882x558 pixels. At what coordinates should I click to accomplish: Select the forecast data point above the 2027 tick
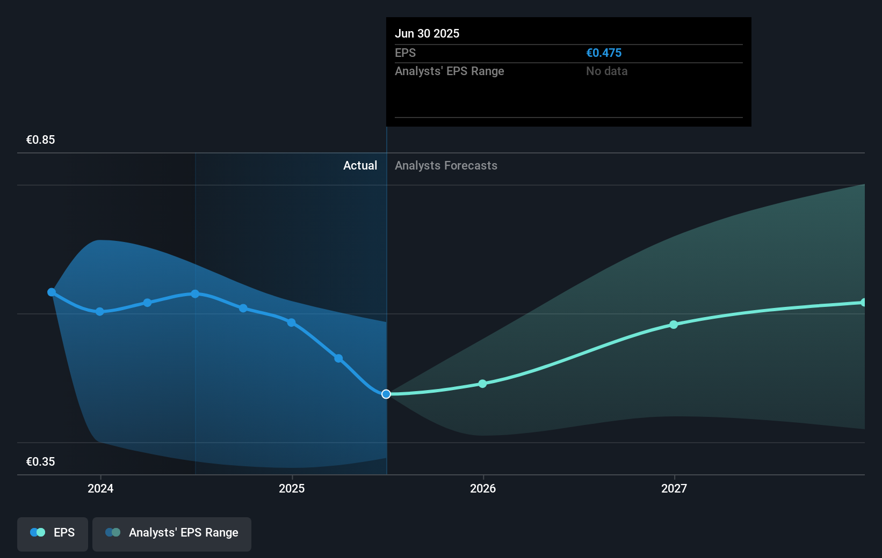point(674,325)
